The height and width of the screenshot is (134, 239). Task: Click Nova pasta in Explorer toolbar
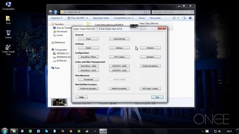point(155,18)
